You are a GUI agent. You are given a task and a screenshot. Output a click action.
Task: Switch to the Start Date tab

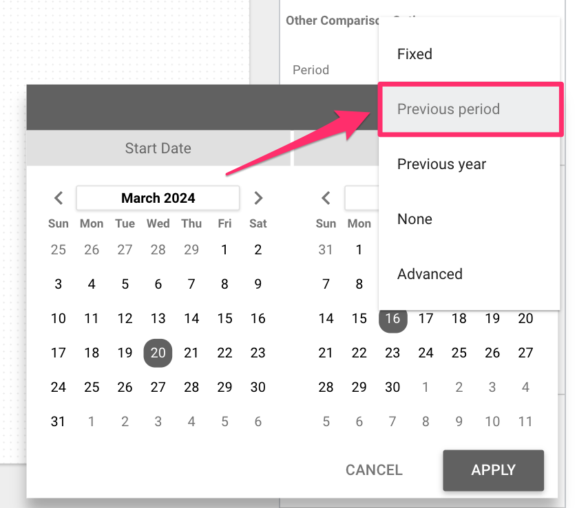point(158,148)
